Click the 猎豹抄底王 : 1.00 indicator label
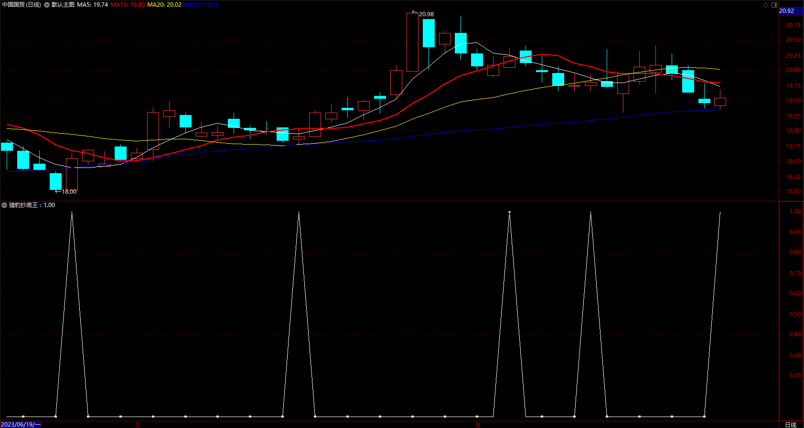This screenshot has width=804, height=428. coord(32,205)
